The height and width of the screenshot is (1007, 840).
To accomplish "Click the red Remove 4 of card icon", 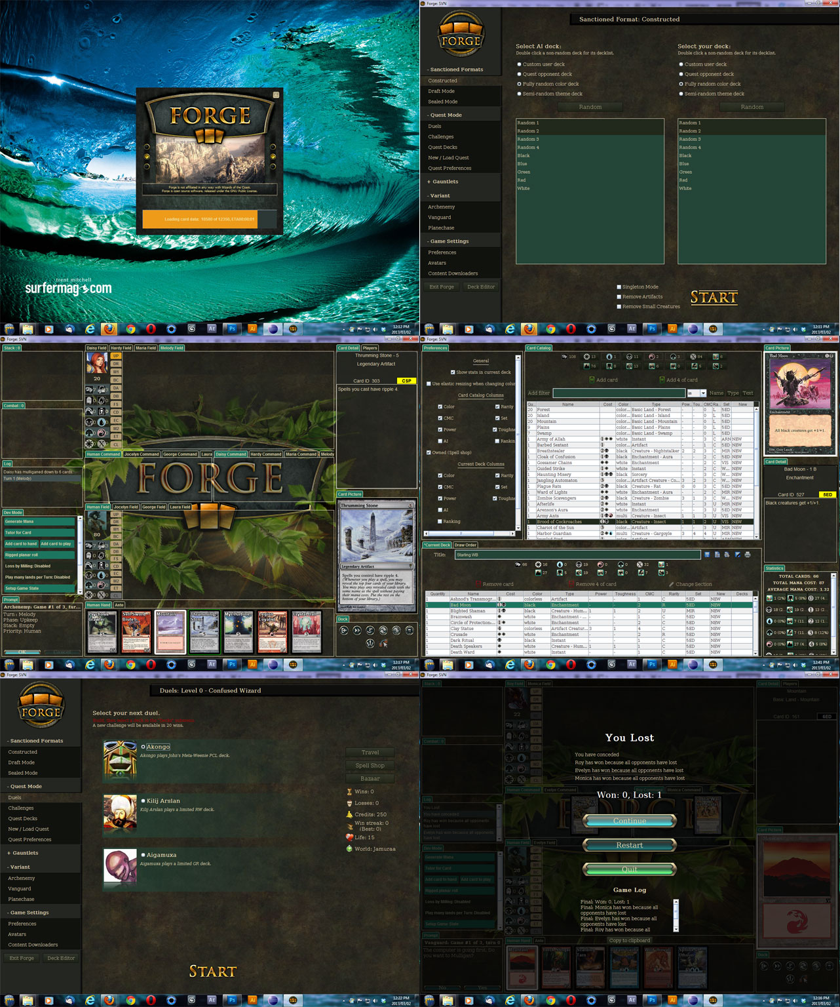I will pyautogui.click(x=571, y=584).
